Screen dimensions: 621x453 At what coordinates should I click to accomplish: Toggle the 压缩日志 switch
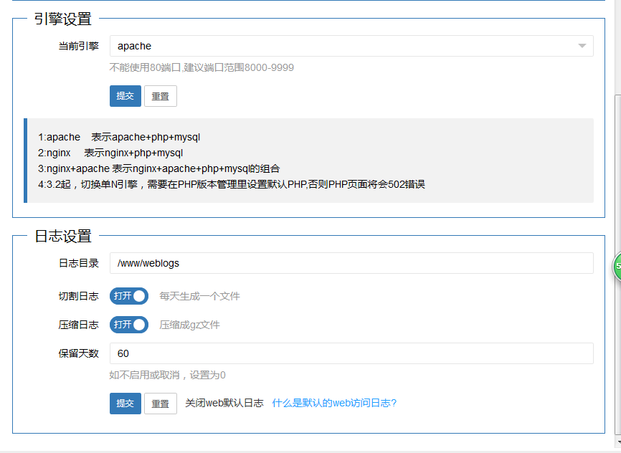pos(128,325)
